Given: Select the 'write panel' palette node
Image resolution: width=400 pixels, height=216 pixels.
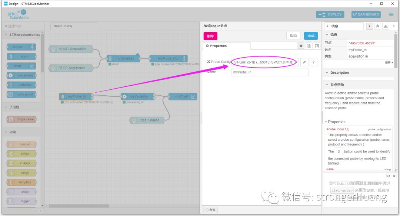Looking at the screenshot, I should coord(21,95).
